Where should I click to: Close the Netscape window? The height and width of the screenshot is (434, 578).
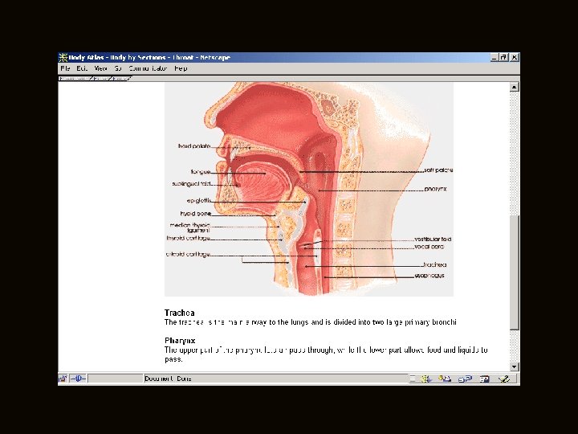tap(515, 57)
